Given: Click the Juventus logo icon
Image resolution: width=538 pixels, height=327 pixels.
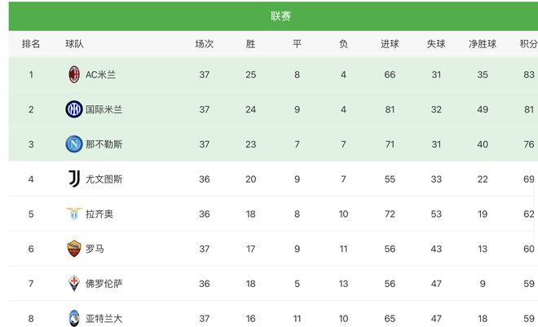Looking at the screenshot, I should (74, 179).
